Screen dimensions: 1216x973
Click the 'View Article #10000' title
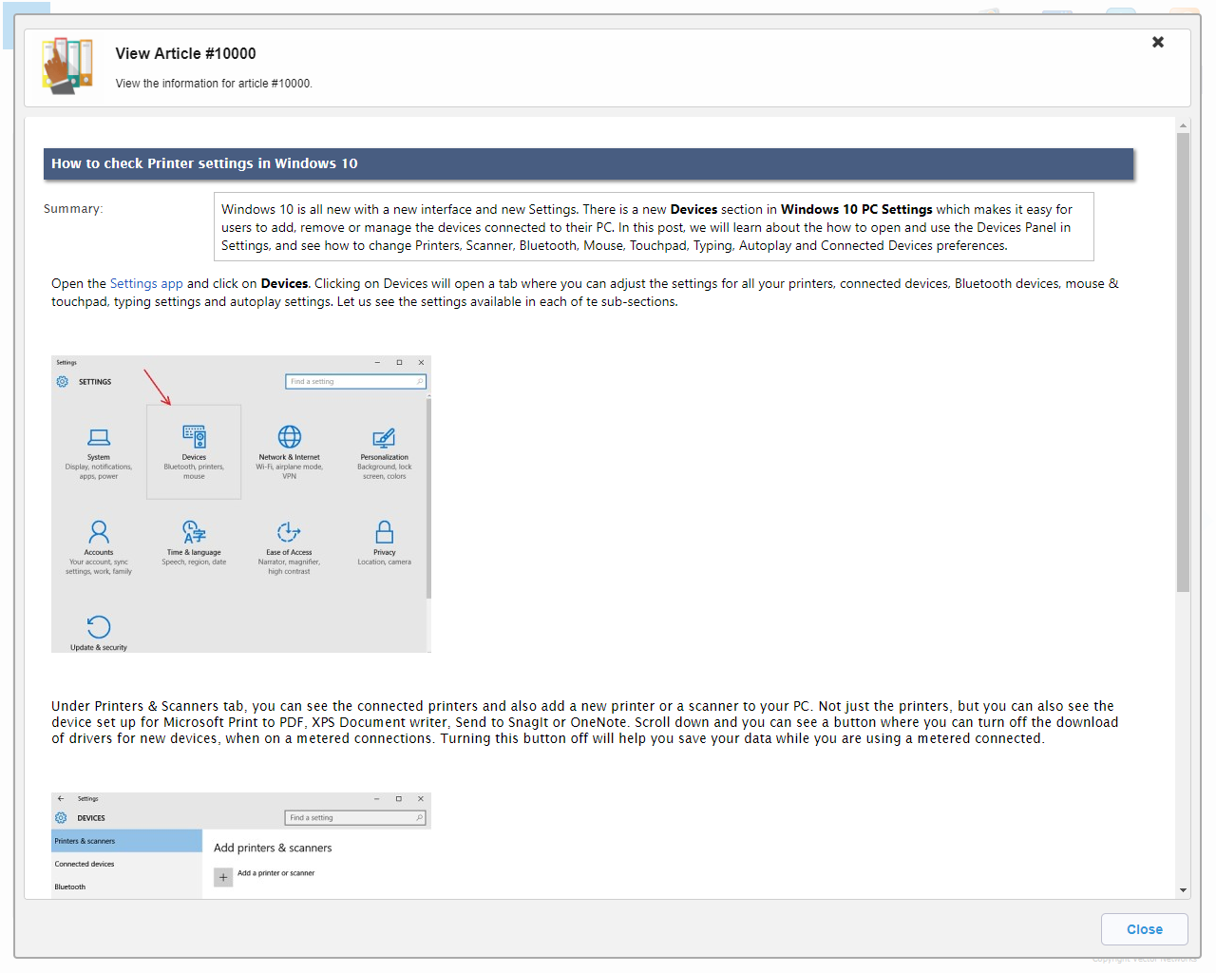(x=185, y=53)
